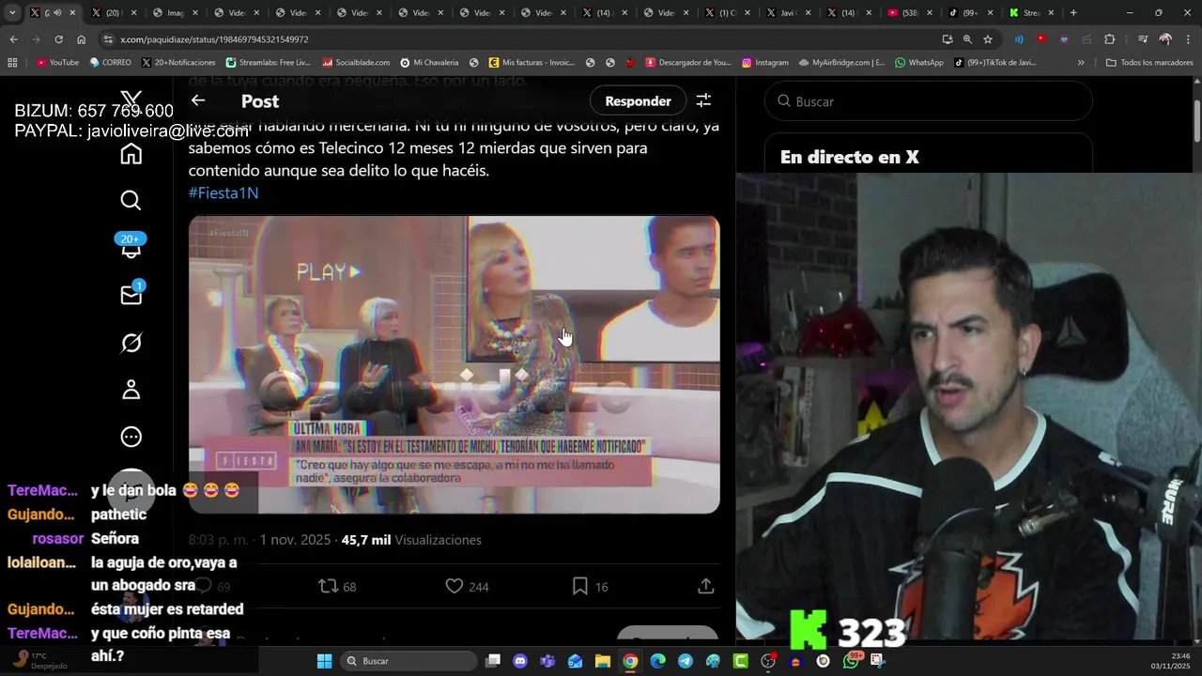
Task: Open WhatsApp from the taskbar
Action: (851, 661)
